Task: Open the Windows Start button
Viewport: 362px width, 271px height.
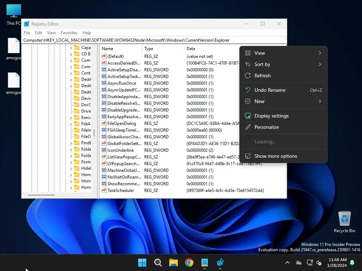Action: 142,263
